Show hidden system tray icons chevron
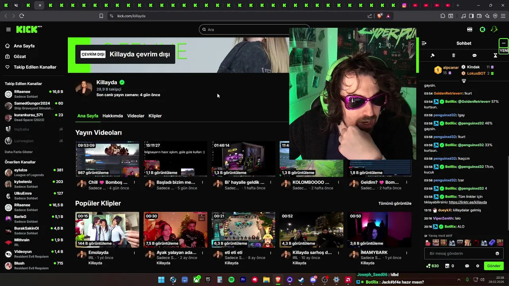 [458, 280]
